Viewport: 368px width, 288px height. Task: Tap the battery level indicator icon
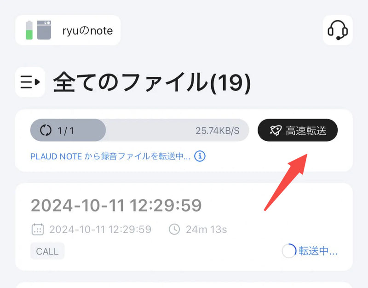tap(29, 30)
